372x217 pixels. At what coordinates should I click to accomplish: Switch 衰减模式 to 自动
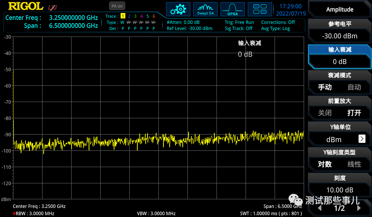(x=354, y=87)
